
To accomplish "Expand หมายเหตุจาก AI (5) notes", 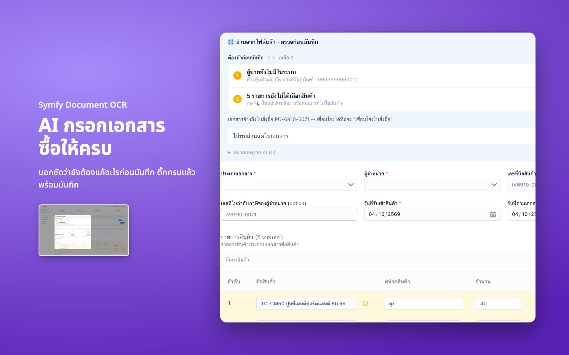I will [252, 152].
